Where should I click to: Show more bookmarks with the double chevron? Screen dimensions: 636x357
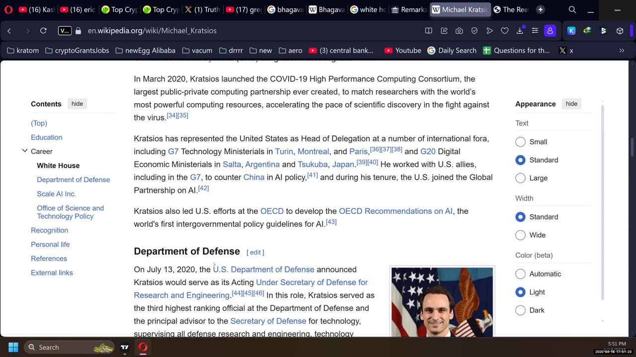point(622,51)
